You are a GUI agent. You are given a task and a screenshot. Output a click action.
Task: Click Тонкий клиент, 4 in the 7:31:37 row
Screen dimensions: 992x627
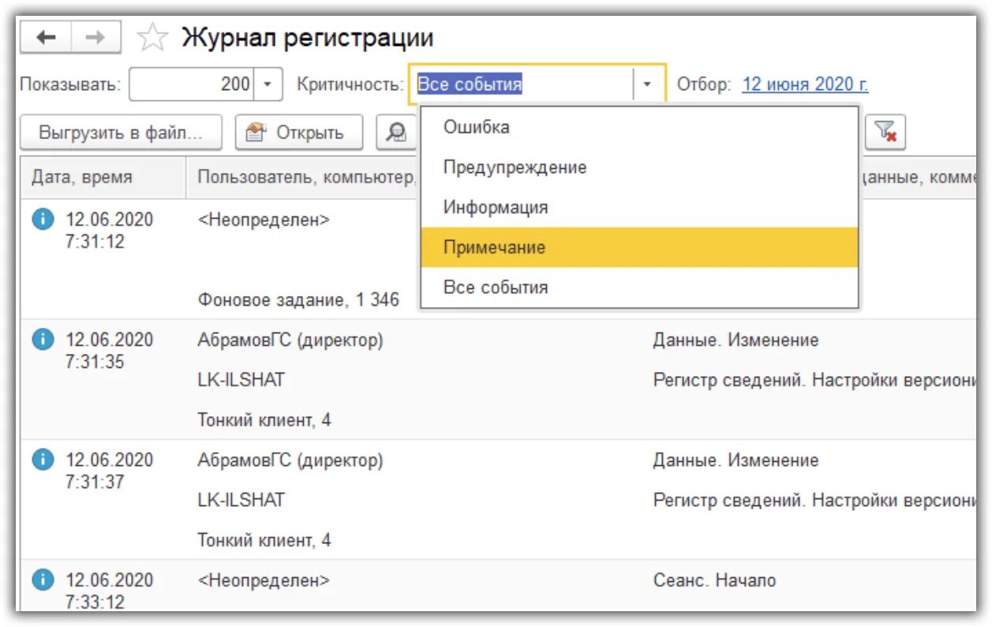click(264, 540)
